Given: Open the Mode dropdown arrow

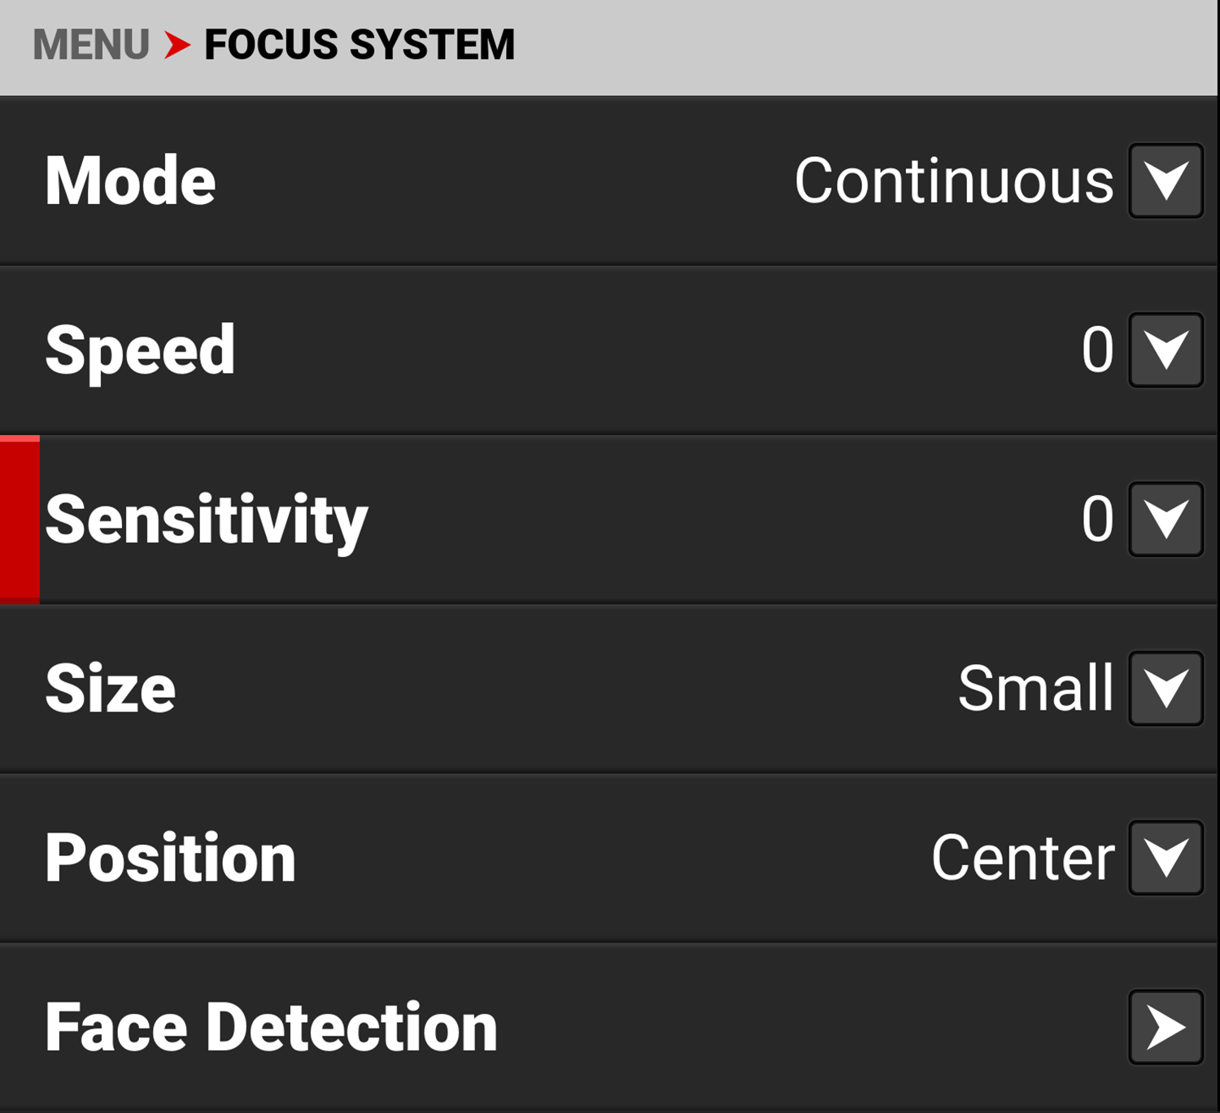Looking at the screenshot, I should point(1166,181).
